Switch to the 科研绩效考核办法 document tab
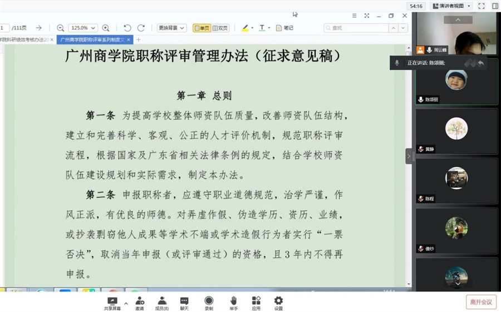This screenshot has height=312, width=501. [x=26, y=40]
